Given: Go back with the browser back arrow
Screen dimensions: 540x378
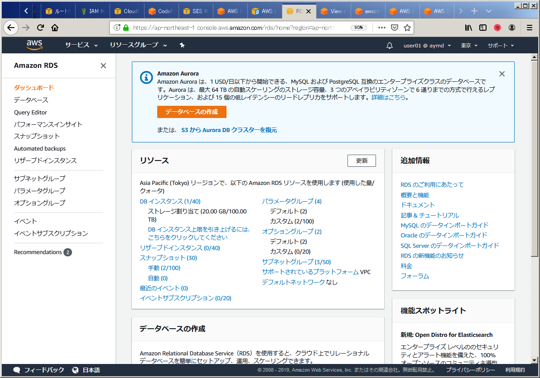Looking at the screenshot, I should 11,28.
